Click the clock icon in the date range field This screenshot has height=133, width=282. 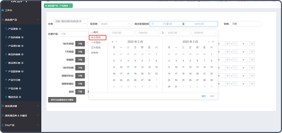[153, 24]
